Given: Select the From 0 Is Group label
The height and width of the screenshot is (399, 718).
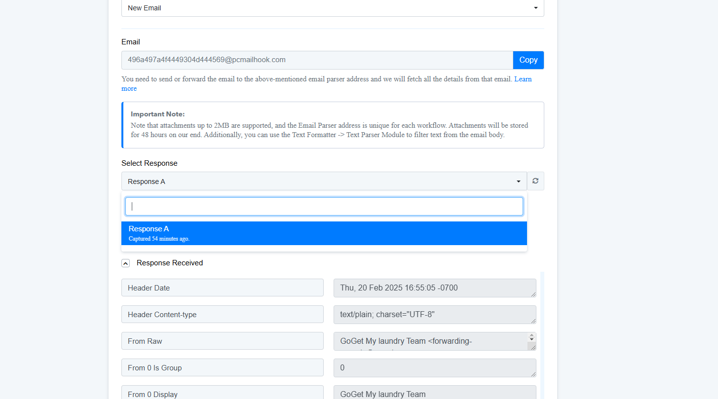Looking at the screenshot, I should 223,367.
